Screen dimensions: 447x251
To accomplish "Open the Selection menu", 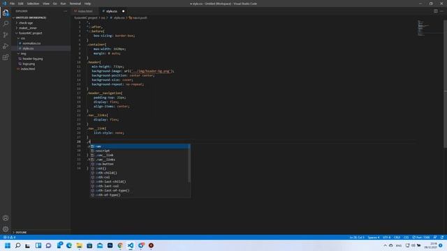I will pyautogui.click(x=33, y=3).
